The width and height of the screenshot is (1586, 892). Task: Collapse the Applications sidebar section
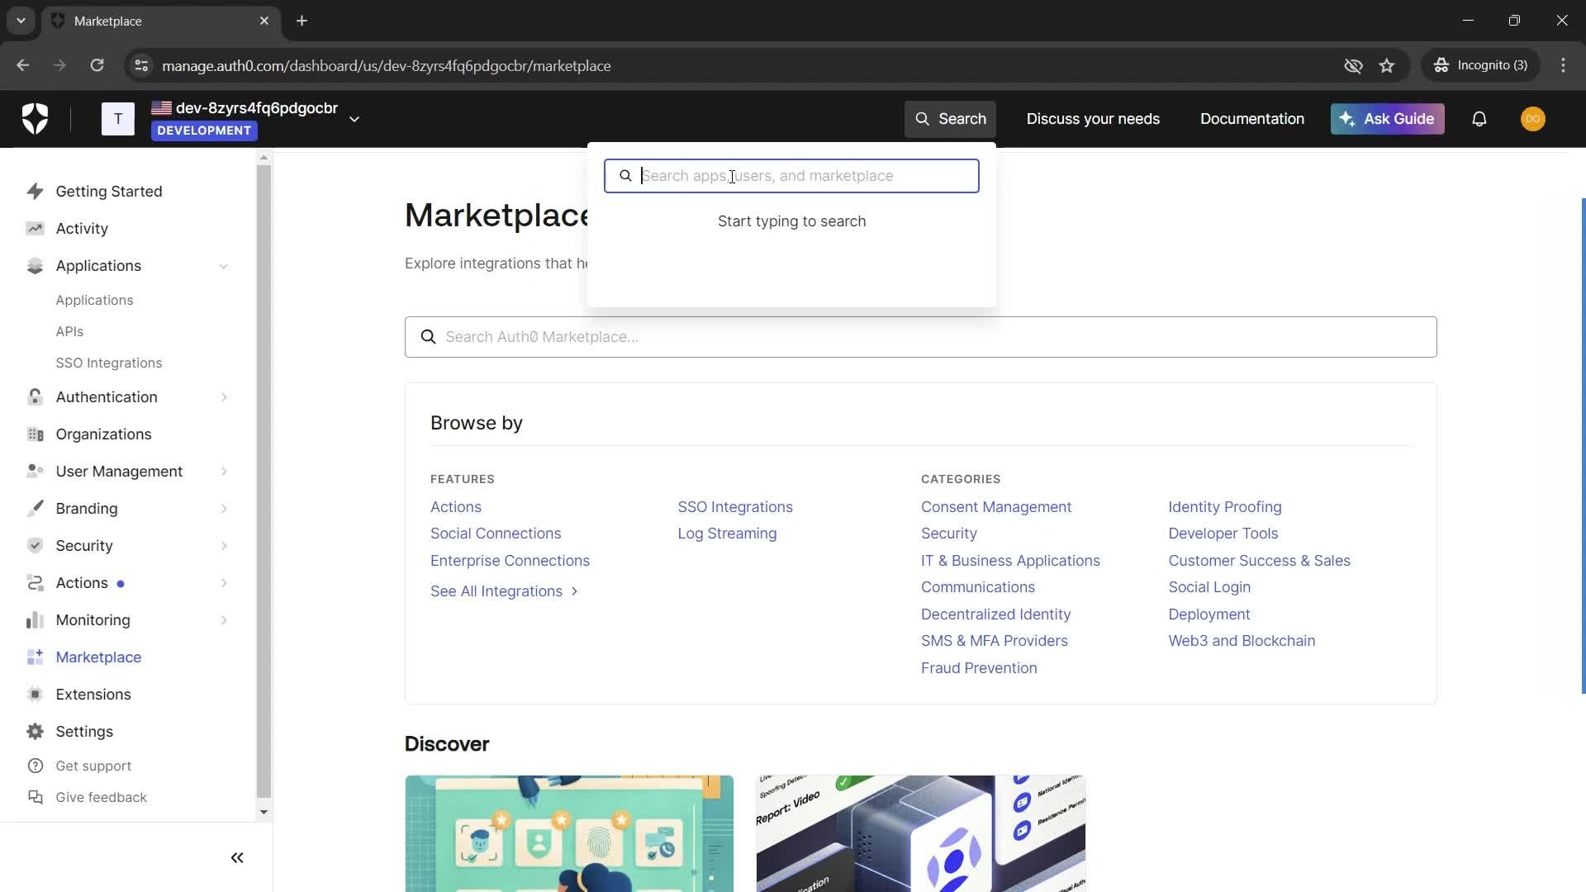click(223, 266)
